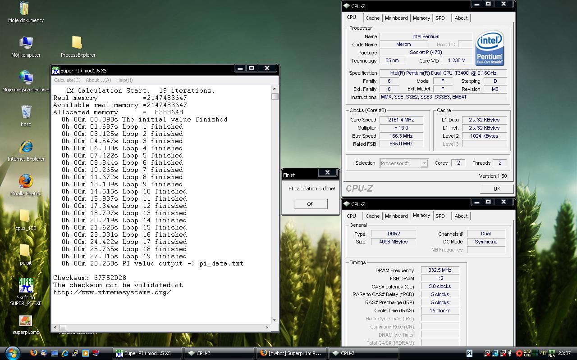Click the green N/A memory tray icon
Image resolution: width=577 pixels, height=360 pixels.
pyautogui.click(x=552, y=353)
